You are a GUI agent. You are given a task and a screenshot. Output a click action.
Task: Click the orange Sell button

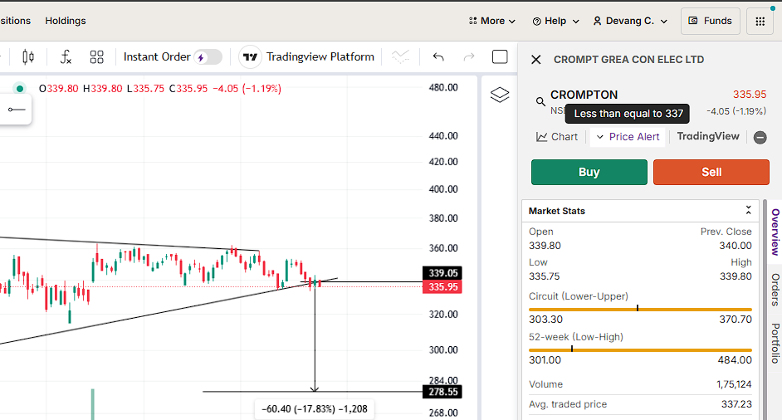pos(711,172)
